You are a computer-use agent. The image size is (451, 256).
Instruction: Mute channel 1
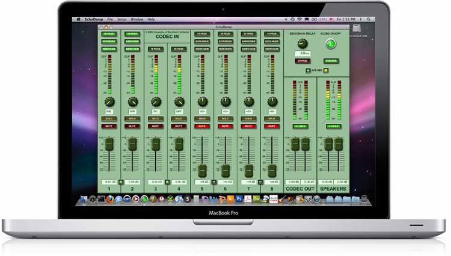coord(109,126)
